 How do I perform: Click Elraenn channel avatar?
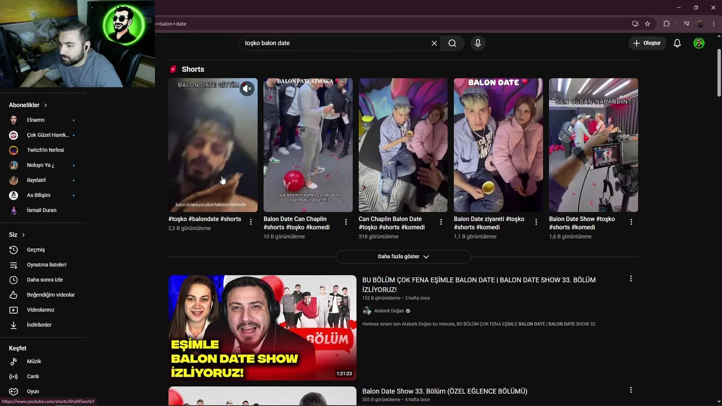coord(14,120)
